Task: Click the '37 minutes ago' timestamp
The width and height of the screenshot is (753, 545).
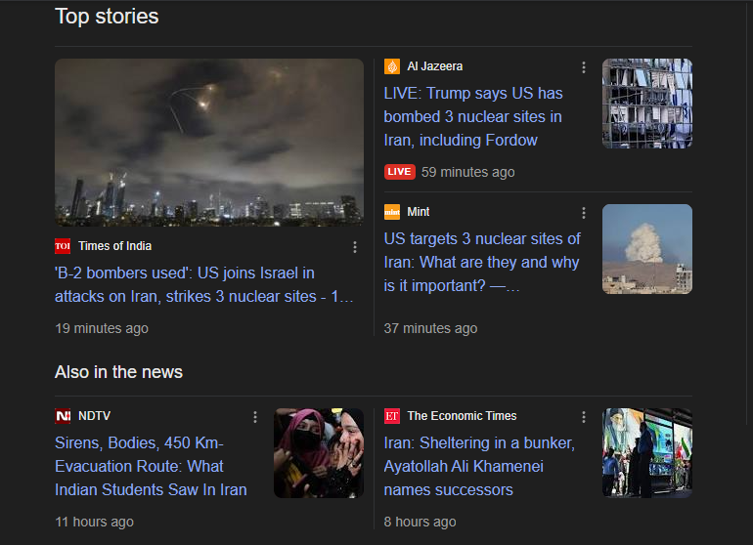Action: pos(430,328)
